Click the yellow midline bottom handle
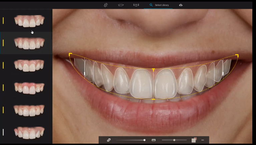This screenshot has width=256, height=145. tap(153, 99)
